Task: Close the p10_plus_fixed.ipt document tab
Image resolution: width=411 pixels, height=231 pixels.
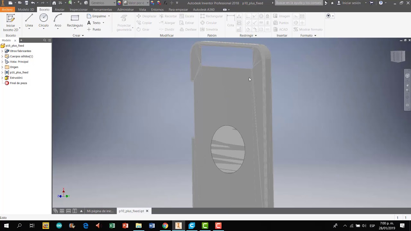Action: (x=147, y=211)
